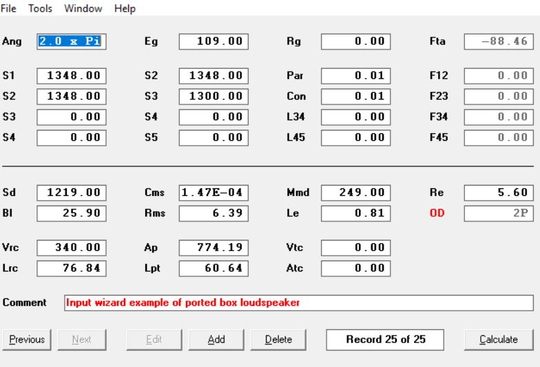Click the Sd label text
The width and height of the screenshot is (540, 367).
point(9,192)
